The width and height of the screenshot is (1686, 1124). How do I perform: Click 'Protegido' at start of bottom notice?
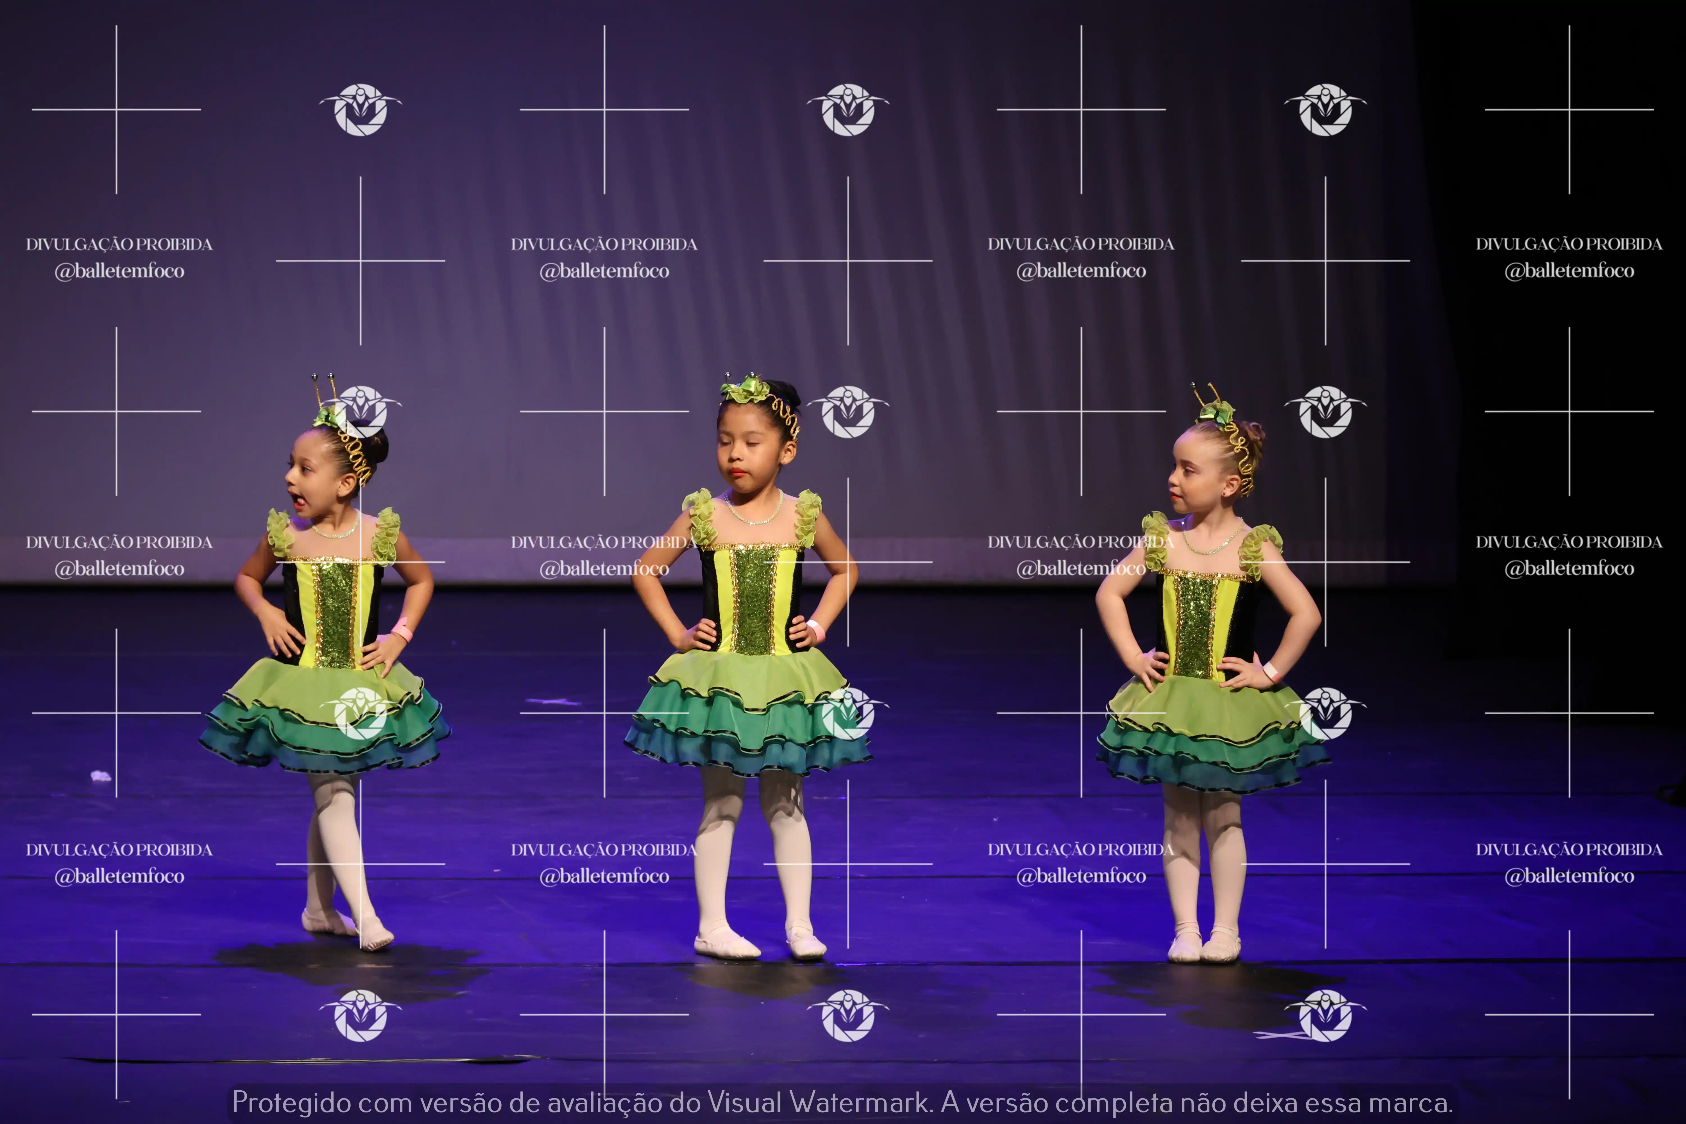click(291, 1102)
